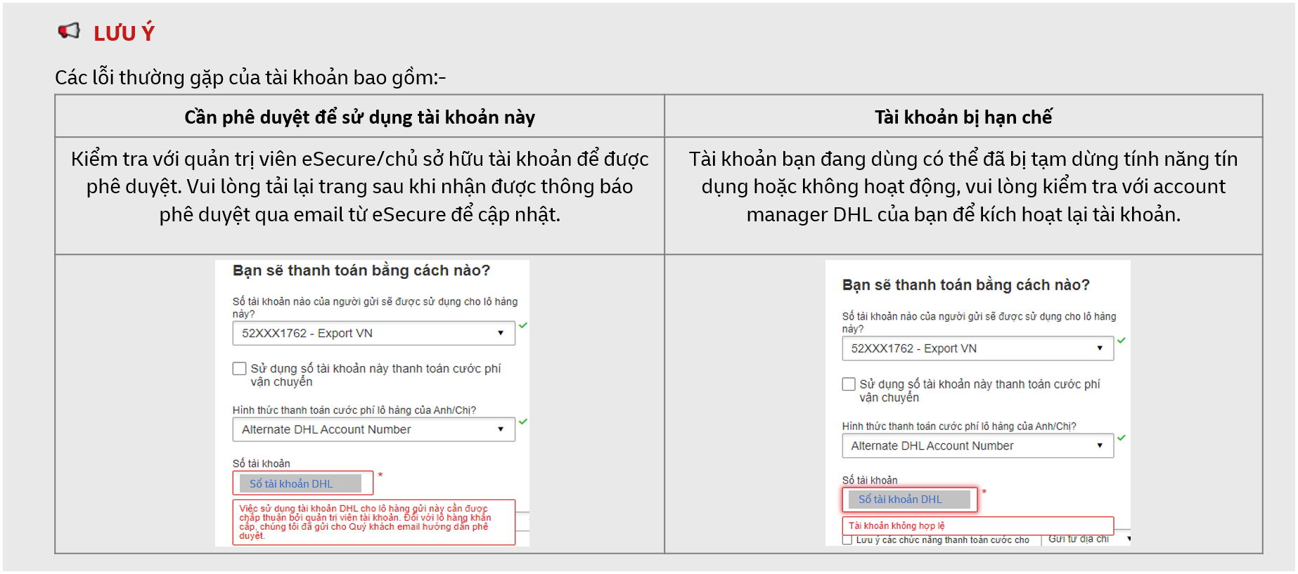Toggle the Lưu ý các chức năng thanh toán checkbox
The height and width of the screenshot is (574, 1298).
(847, 540)
